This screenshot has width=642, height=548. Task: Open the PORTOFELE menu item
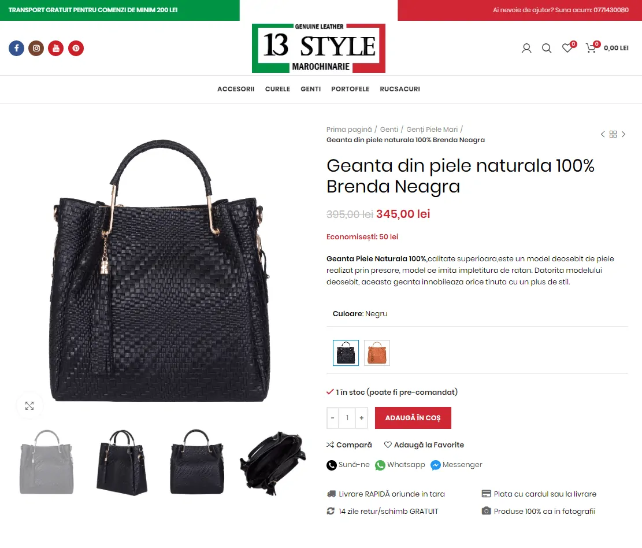(350, 89)
